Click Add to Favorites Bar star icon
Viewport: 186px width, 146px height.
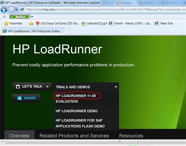pos(31,23)
